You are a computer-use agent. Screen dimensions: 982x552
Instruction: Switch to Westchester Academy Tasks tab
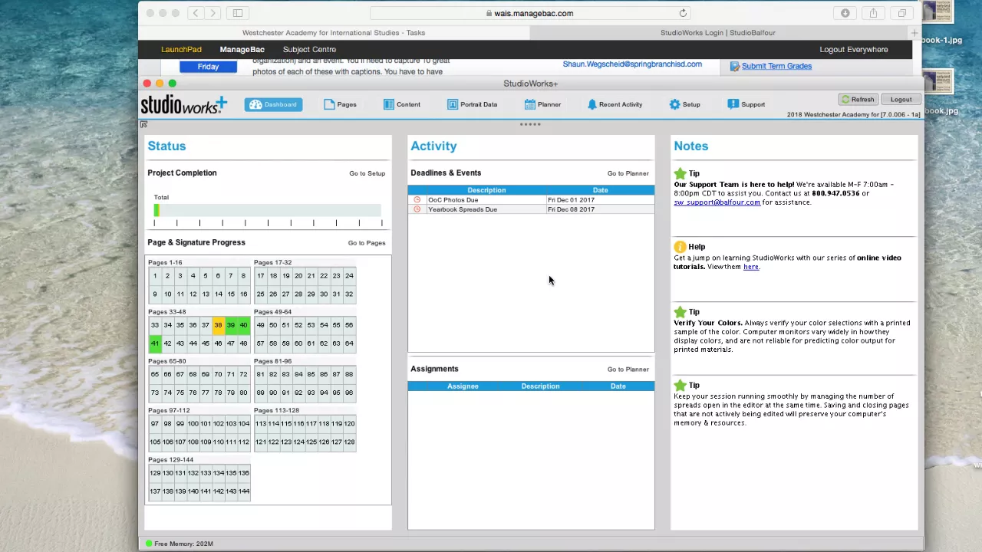[x=334, y=33]
